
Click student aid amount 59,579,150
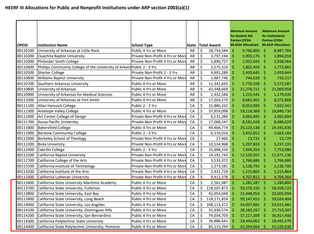250,188
